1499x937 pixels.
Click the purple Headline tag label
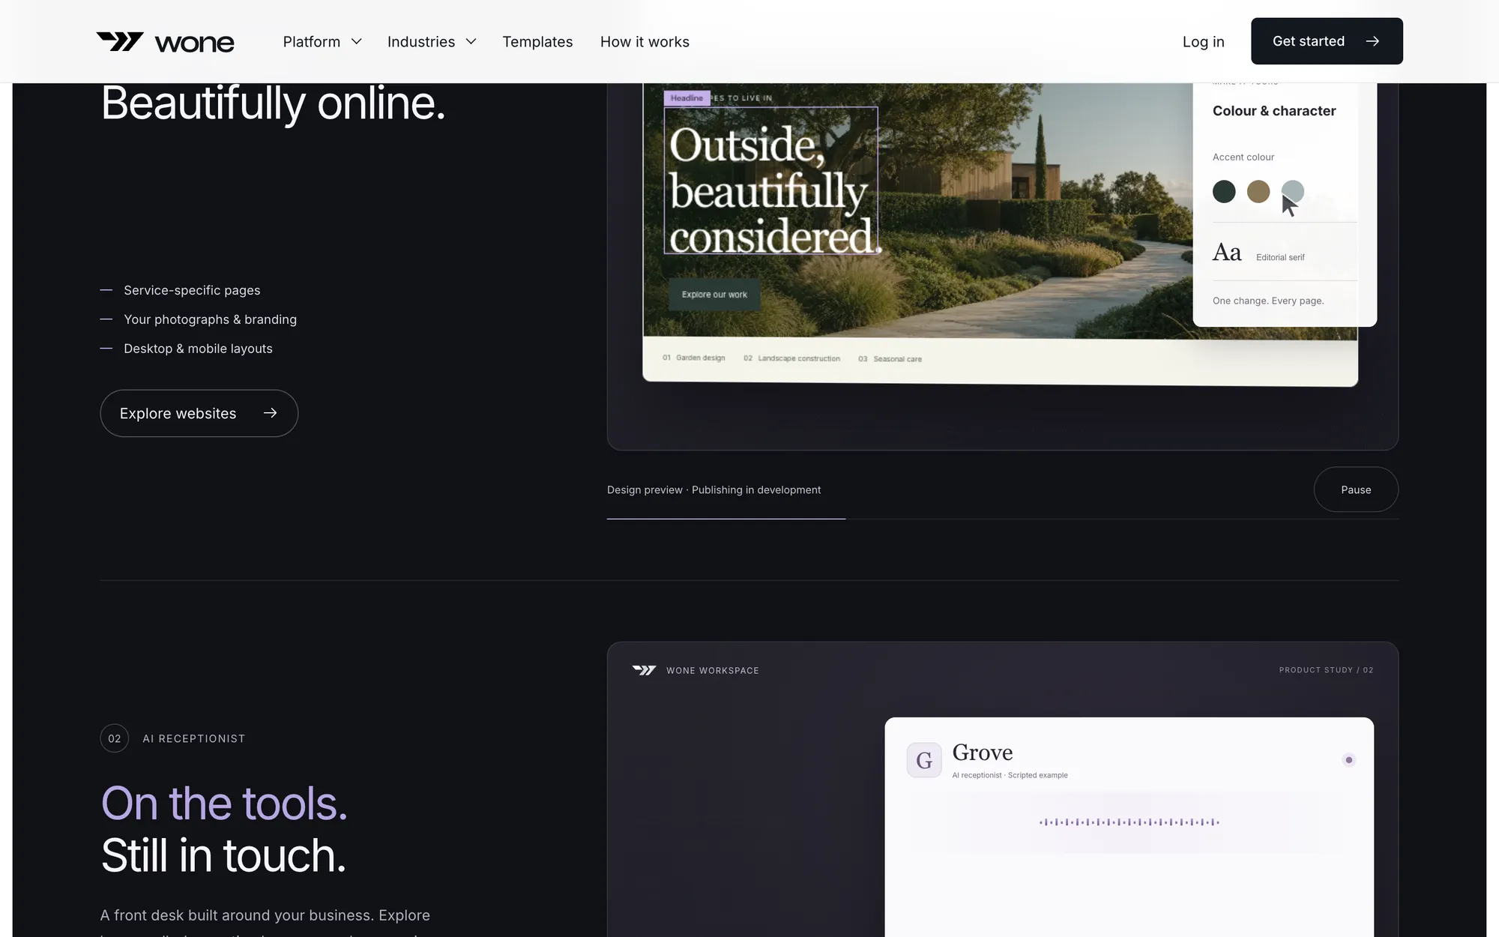click(x=687, y=98)
